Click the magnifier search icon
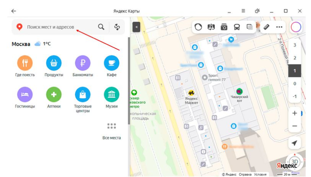The width and height of the screenshot is (311, 177). click(x=101, y=27)
